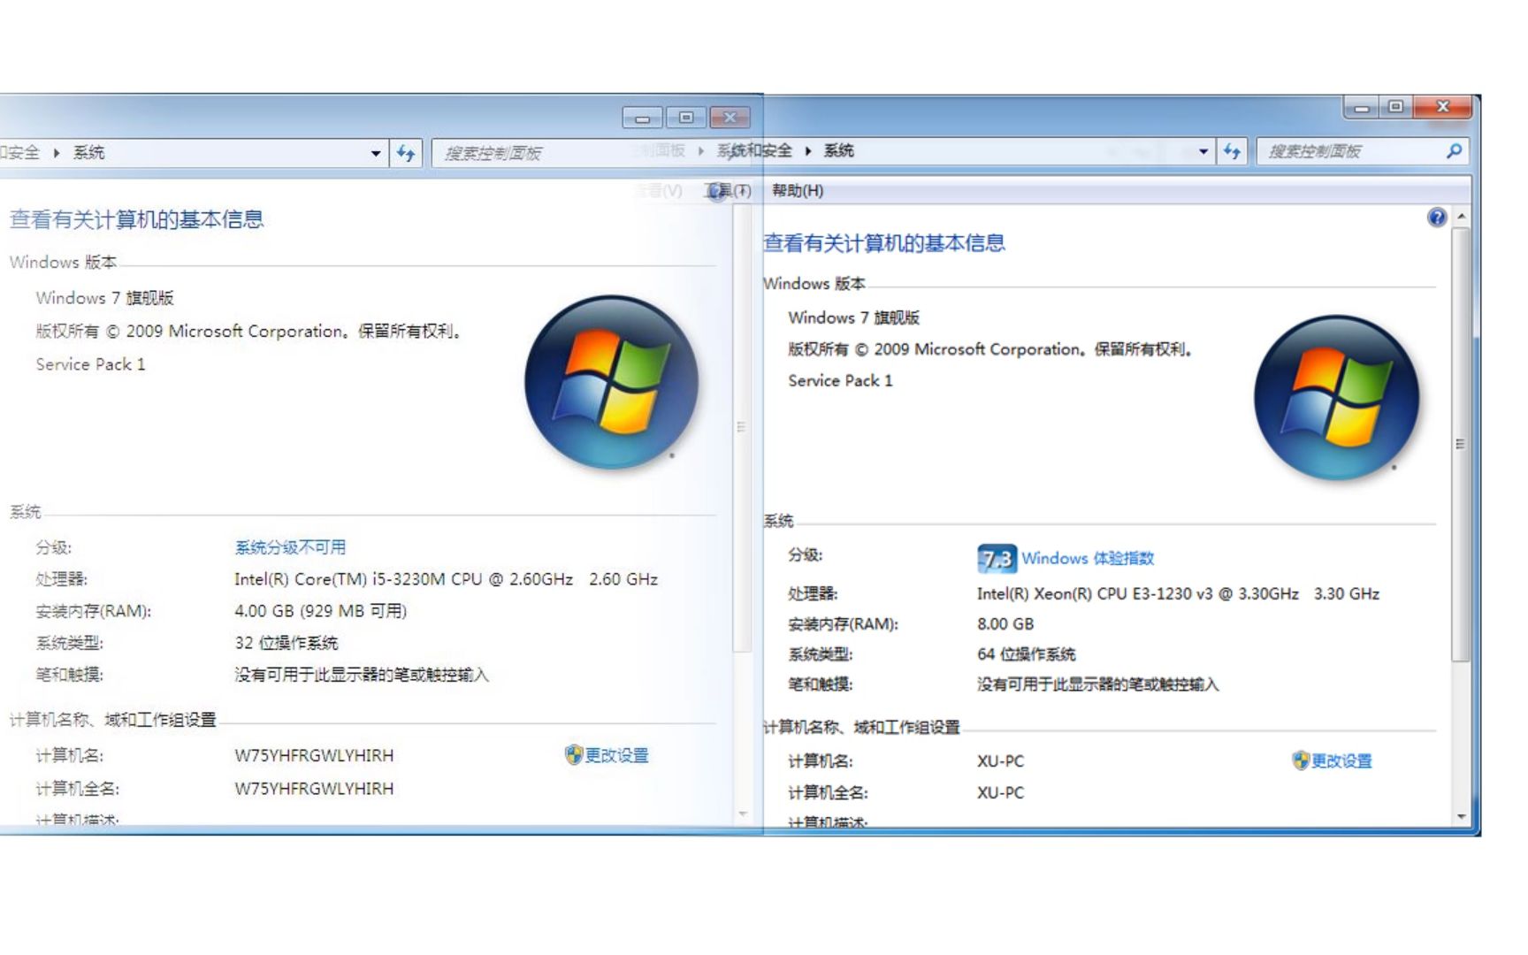This screenshot has width=1528, height=955.
Task: Minimize the left system window
Action: pos(643,118)
